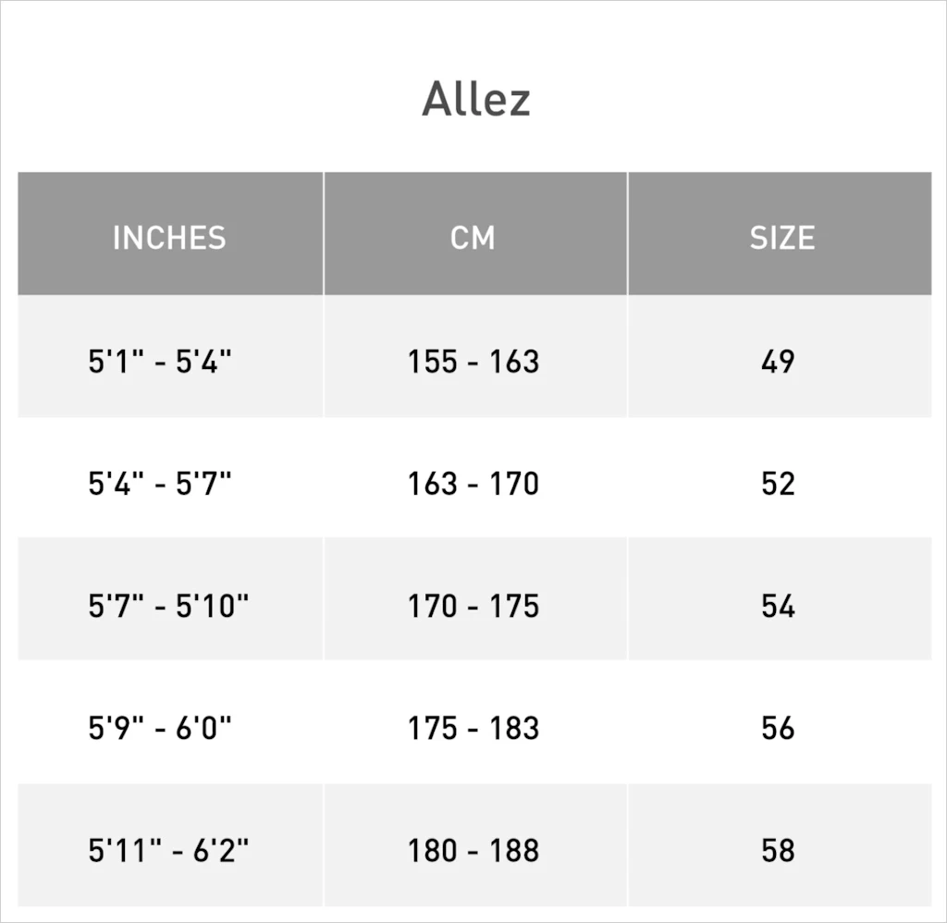Click the 155 - 163 cm cell
This screenshot has width=947, height=923.
[475, 356]
